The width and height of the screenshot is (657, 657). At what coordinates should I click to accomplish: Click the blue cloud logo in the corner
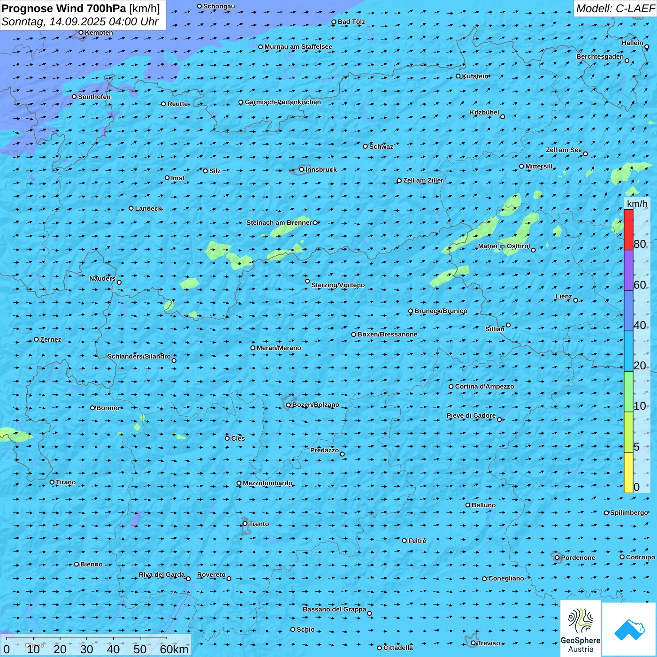pyautogui.click(x=629, y=630)
